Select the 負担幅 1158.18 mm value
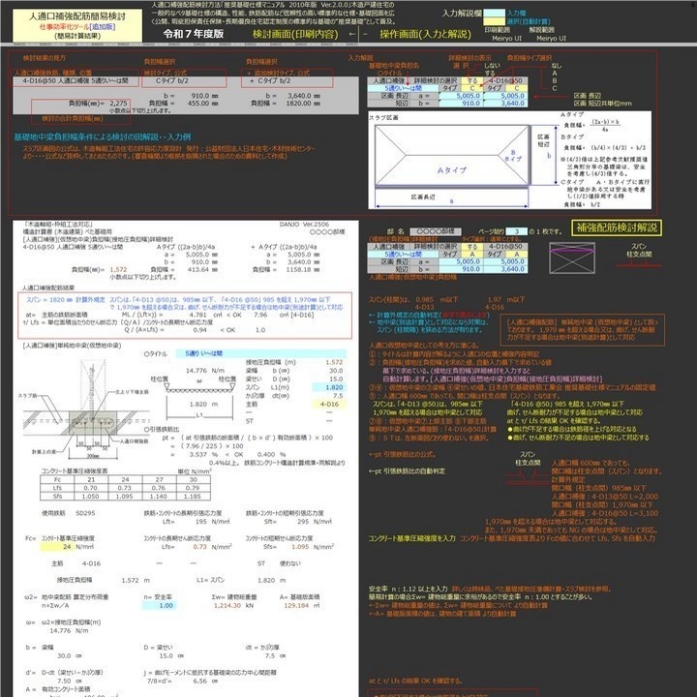This screenshot has width=697, height=697. click(x=303, y=269)
